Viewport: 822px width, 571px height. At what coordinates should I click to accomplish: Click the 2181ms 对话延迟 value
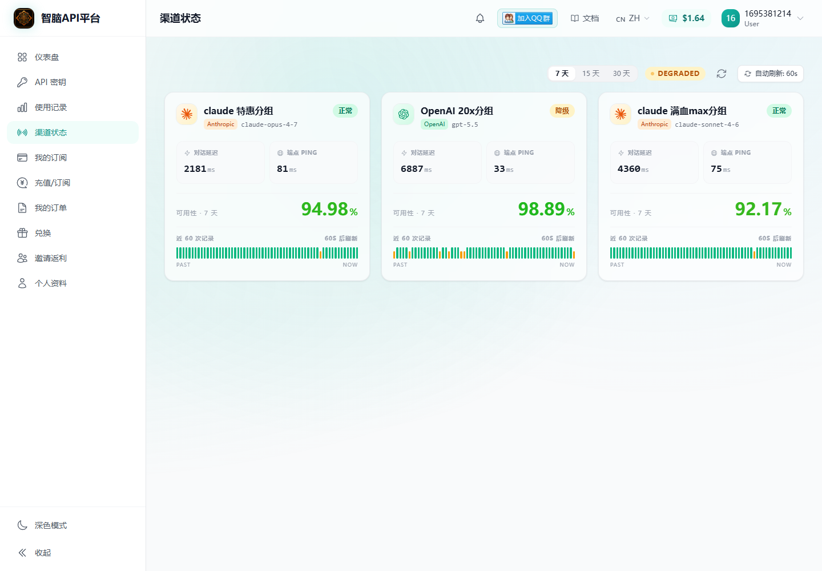coord(199,169)
